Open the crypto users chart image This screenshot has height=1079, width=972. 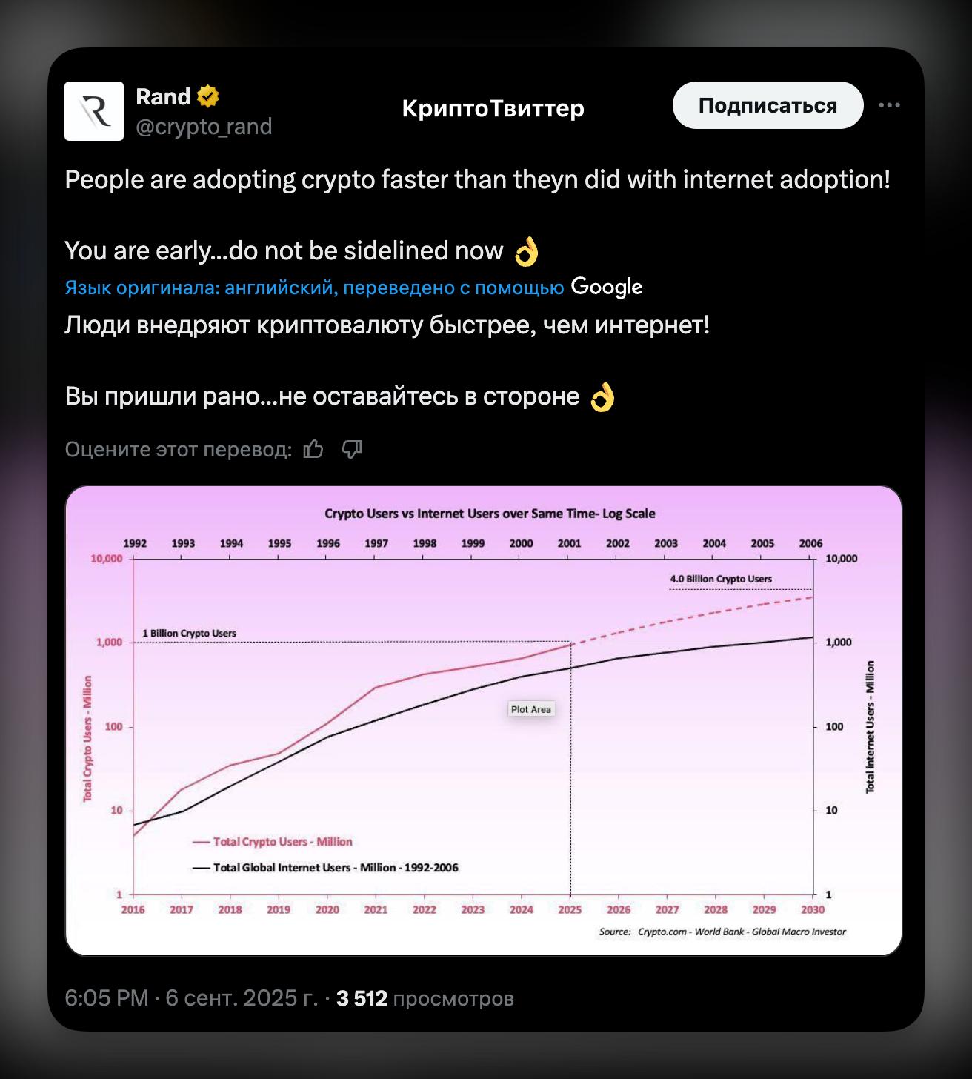pos(484,721)
